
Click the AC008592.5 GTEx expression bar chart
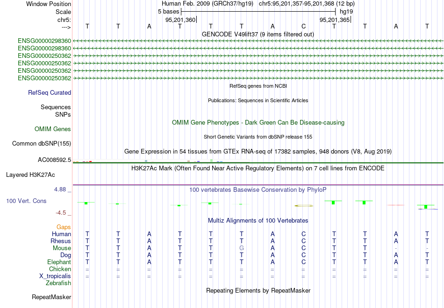point(161,161)
